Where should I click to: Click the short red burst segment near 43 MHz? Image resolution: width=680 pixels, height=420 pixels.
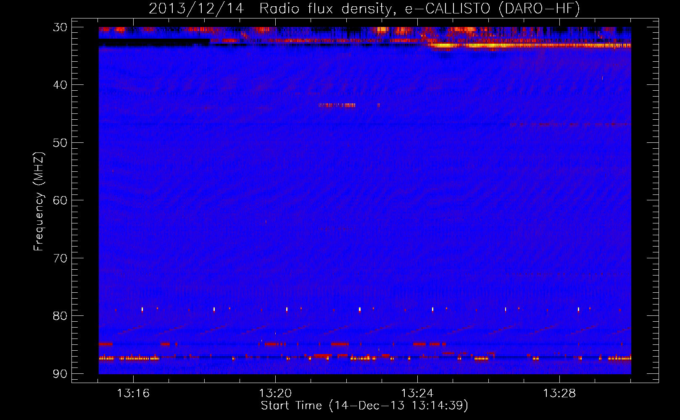point(337,105)
